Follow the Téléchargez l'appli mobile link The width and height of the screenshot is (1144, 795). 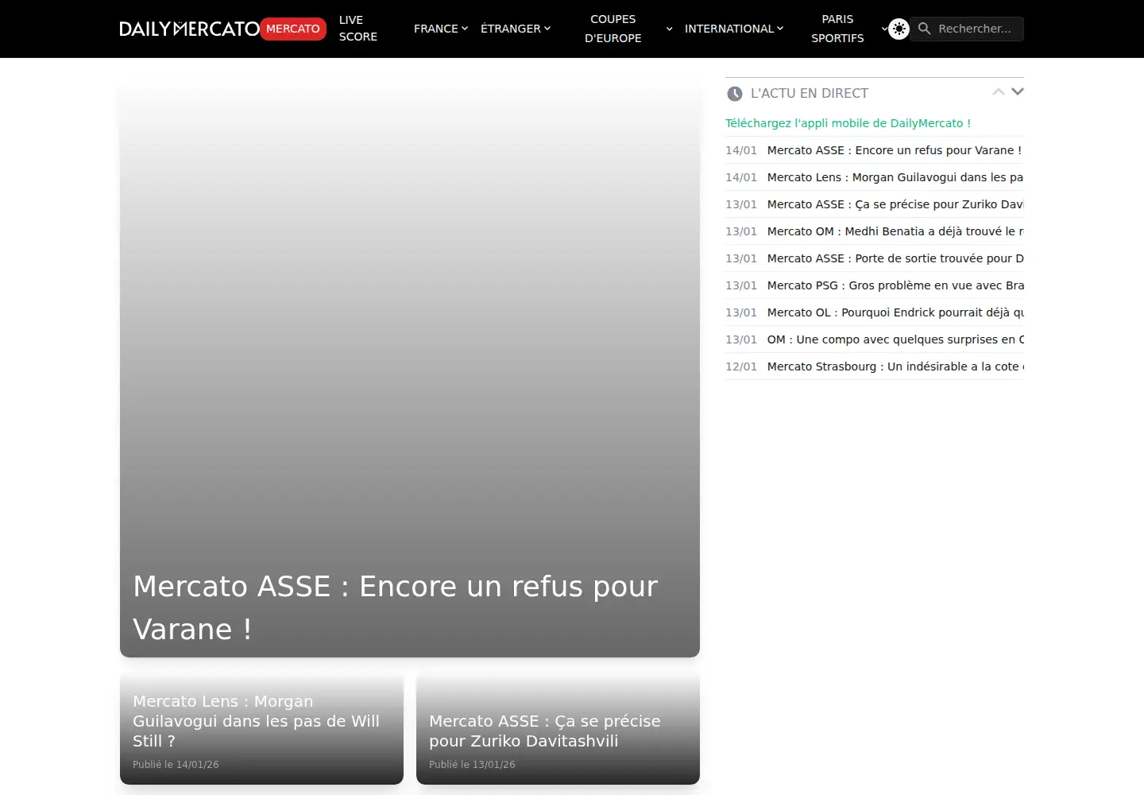point(848,123)
